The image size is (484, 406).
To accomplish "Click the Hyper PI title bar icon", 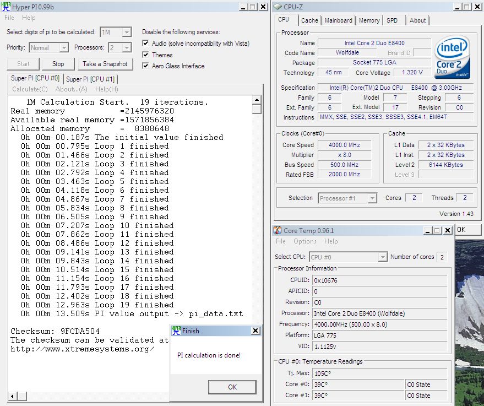I will 6,7.
